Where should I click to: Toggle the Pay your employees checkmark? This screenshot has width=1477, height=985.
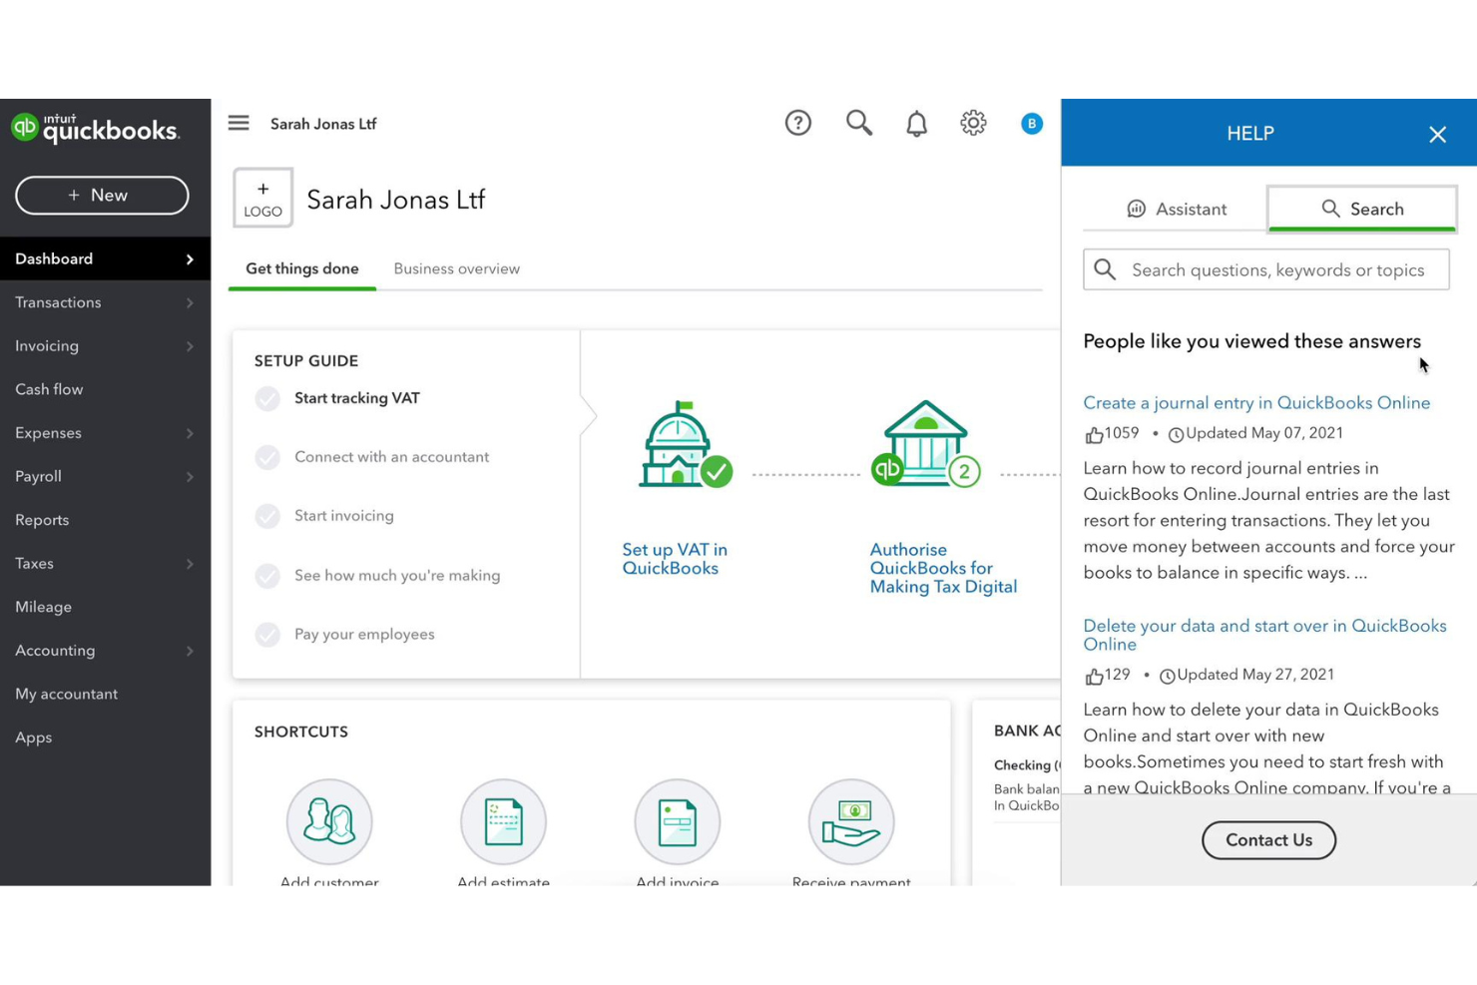[267, 635]
